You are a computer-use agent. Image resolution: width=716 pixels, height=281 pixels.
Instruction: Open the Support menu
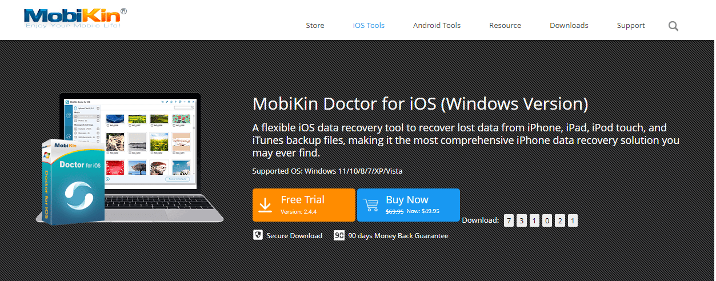[631, 25]
